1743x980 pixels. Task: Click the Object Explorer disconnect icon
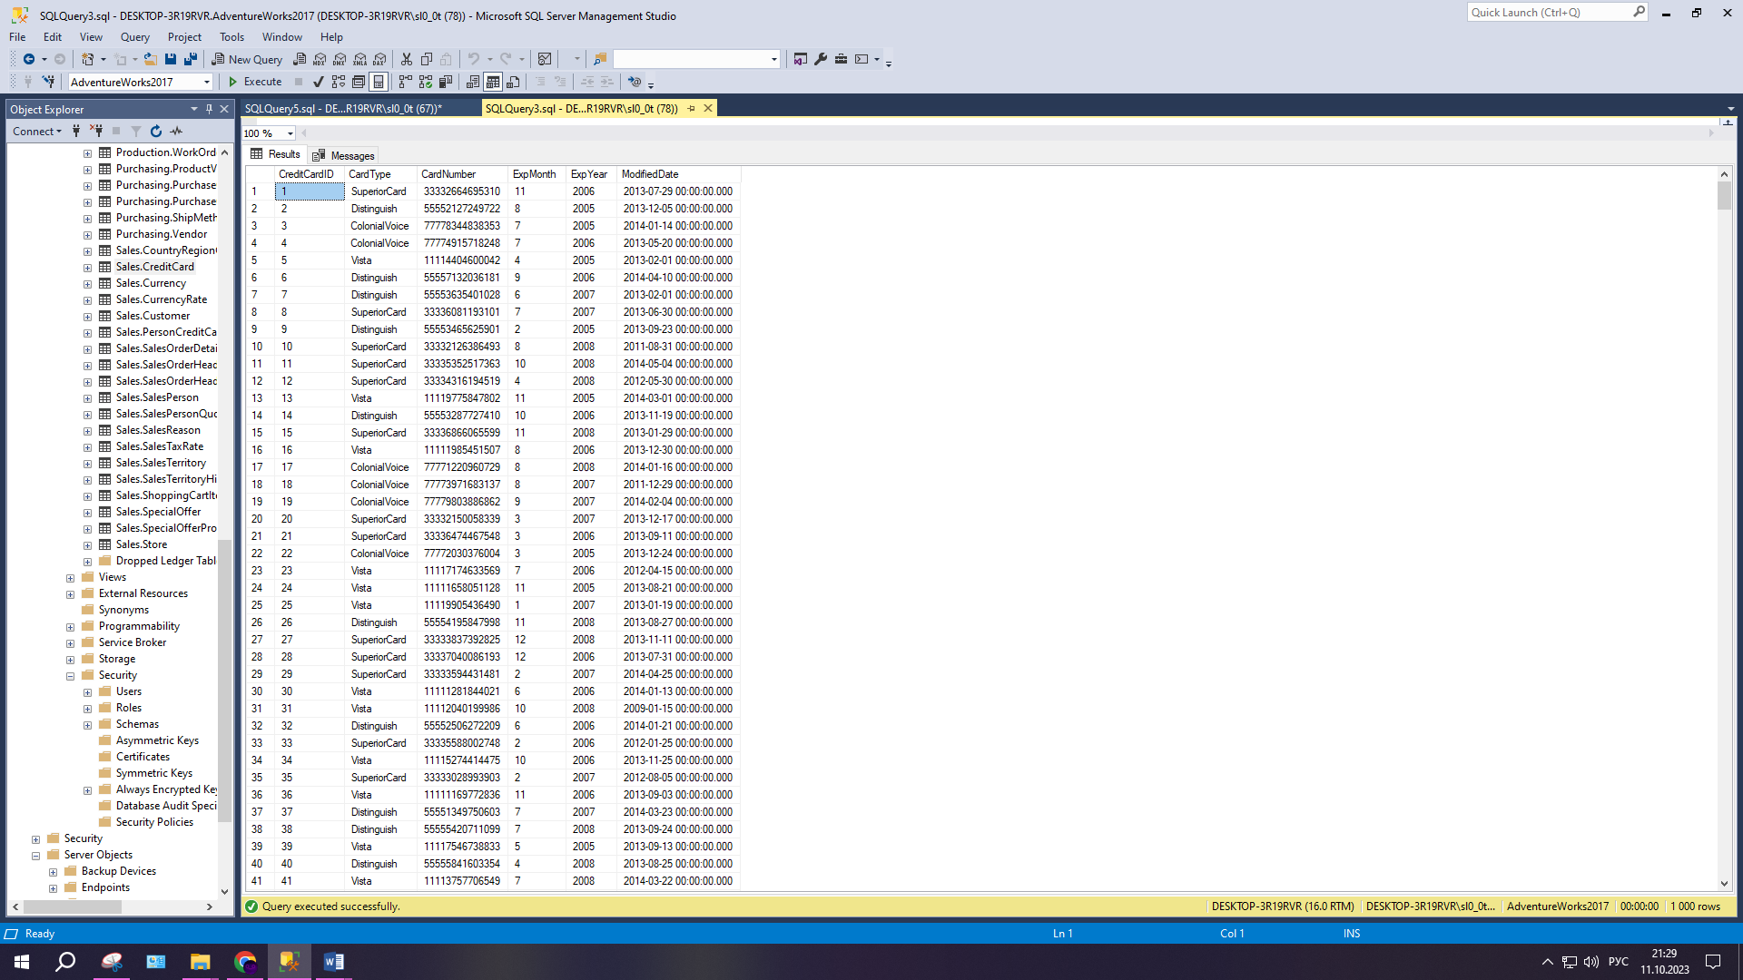[96, 132]
